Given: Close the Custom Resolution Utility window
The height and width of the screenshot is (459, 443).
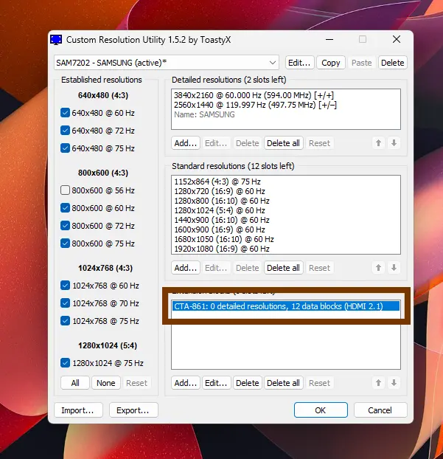Looking at the screenshot, I should coord(397,39).
